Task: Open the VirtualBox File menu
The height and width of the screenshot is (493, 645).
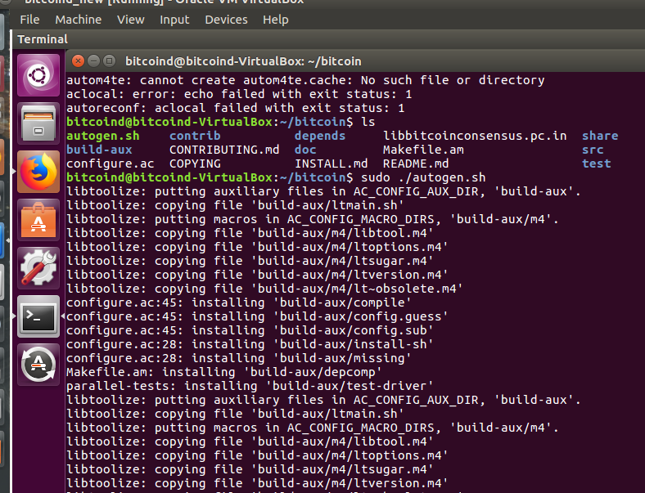Action: pos(29,20)
